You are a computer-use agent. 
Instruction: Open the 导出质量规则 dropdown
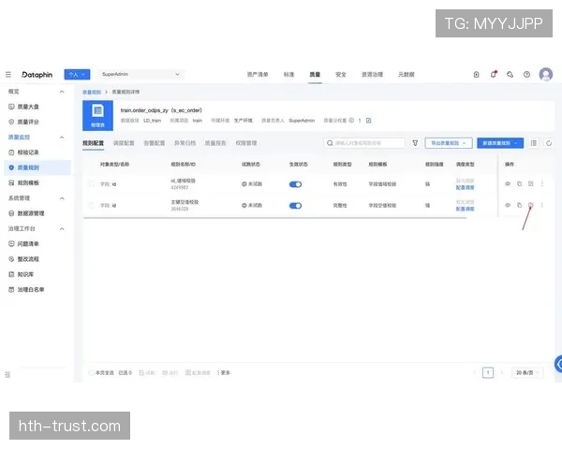pyautogui.click(x=449, y=143)
